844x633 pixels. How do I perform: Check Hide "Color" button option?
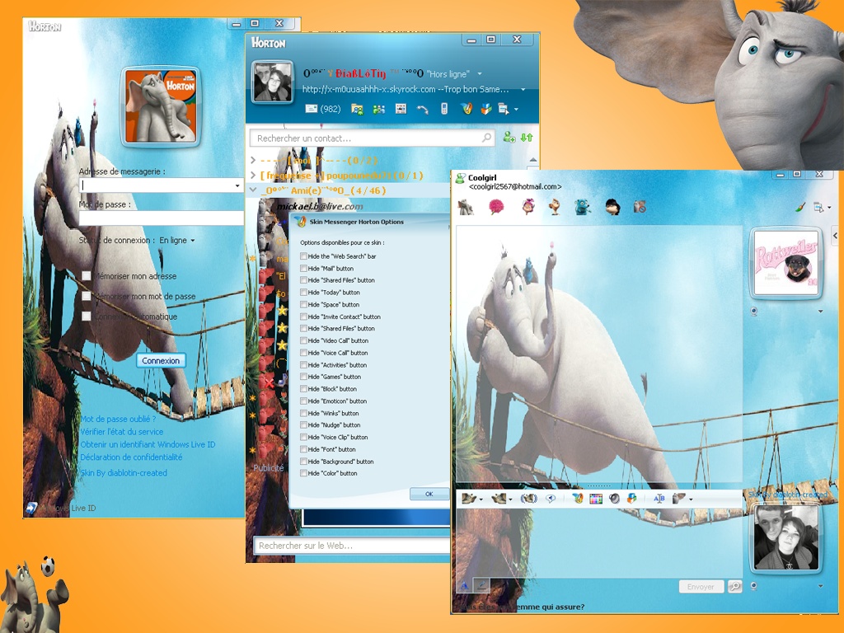(303, 473)
